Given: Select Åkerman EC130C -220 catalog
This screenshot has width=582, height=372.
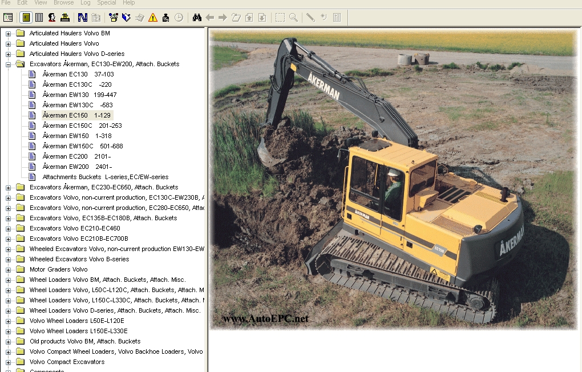Looking at the screenshot, I should pos(77,84).
